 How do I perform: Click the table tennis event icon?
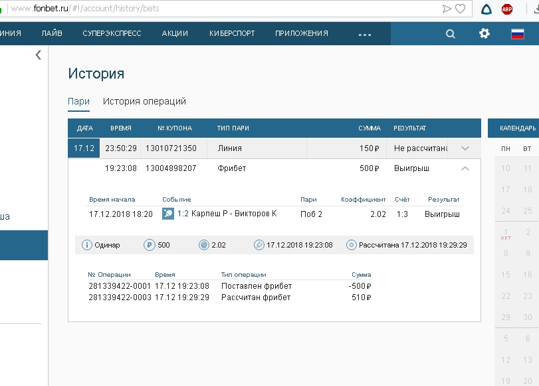coord(168,214)
